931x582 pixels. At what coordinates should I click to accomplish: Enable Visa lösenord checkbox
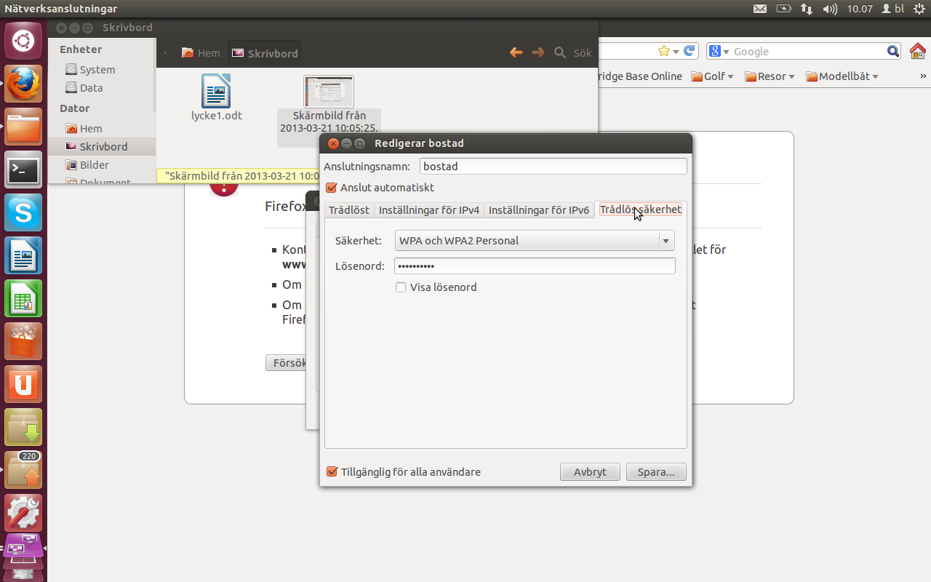click(x=401, y=287)
